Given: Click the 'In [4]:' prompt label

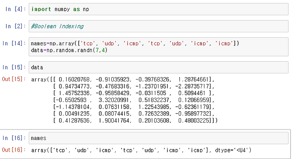Looking at the screenshot, I should click(16, 9).
